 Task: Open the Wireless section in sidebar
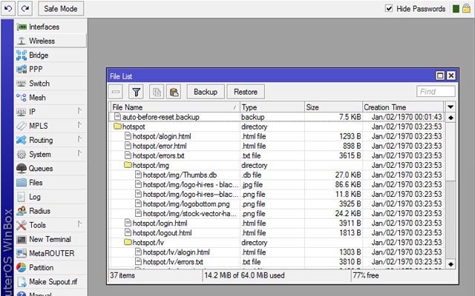(x=42, y=41)
